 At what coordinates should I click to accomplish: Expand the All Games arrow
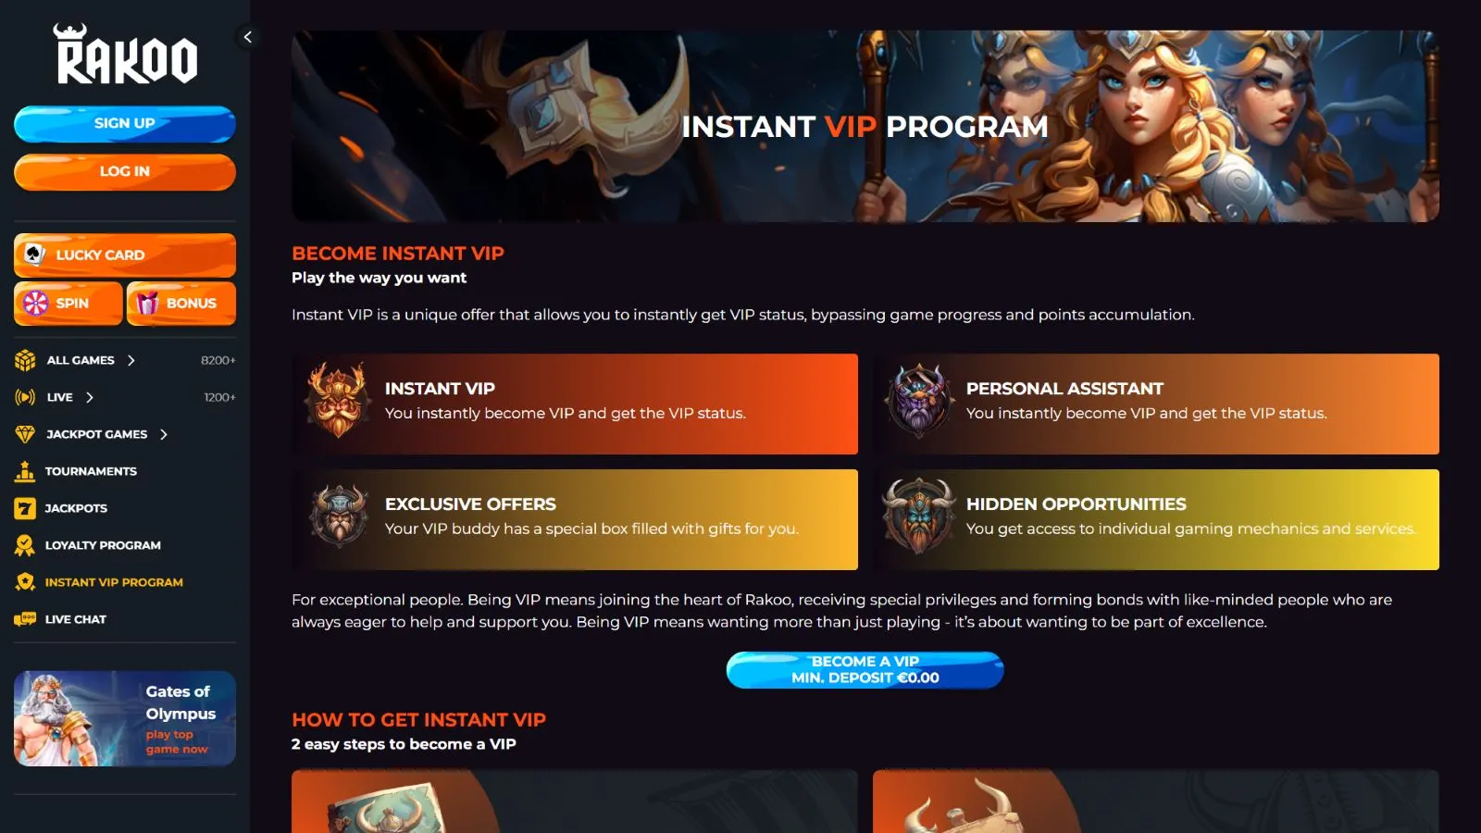click(131, 360)
